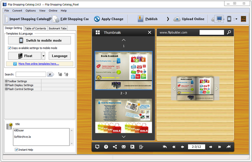252x162 pixels.
Task: Toggle Copy available settings to mobile mode
Action: point(10,48)
